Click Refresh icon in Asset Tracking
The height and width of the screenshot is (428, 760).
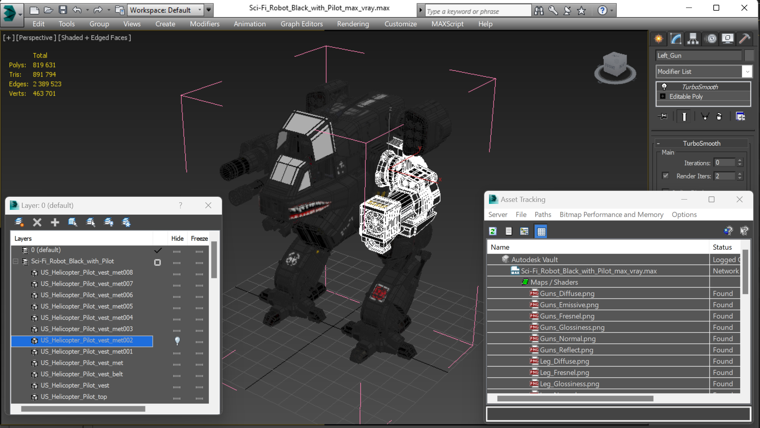pos(493,231)
